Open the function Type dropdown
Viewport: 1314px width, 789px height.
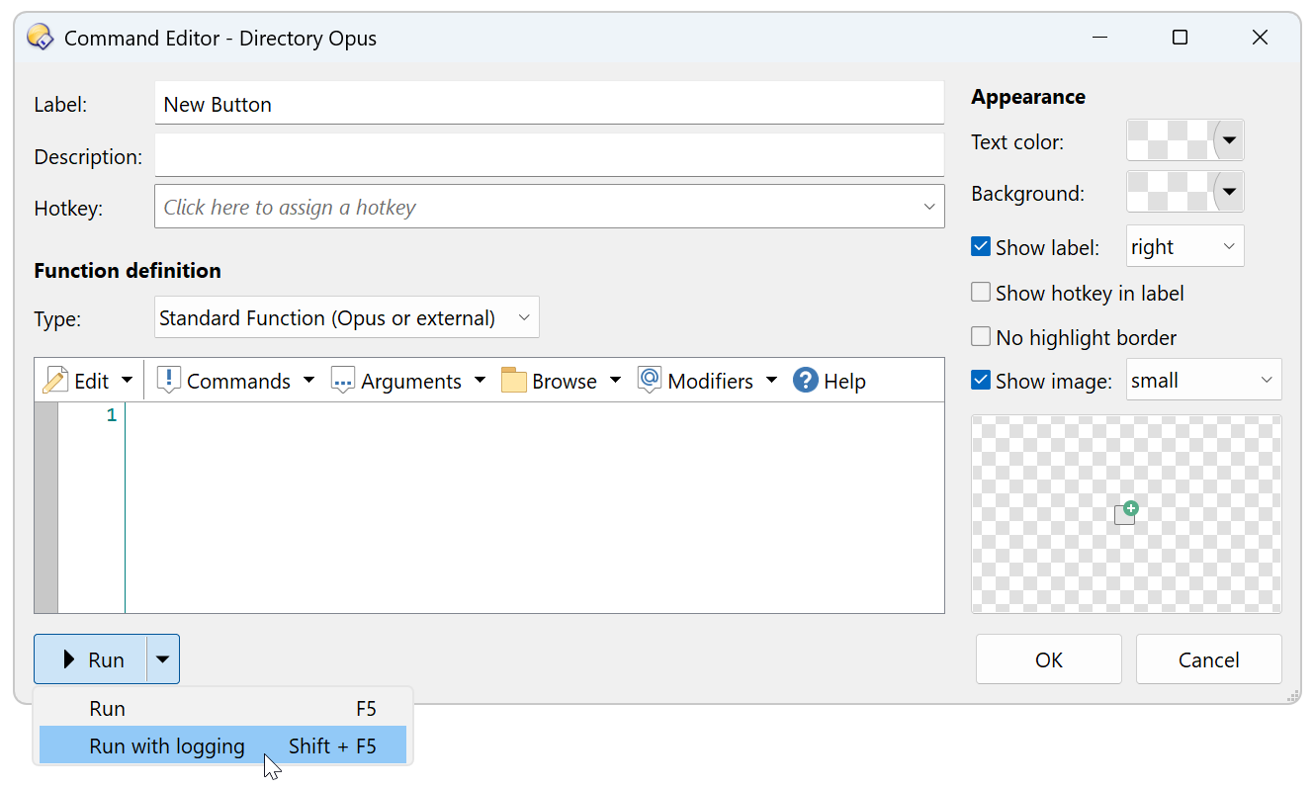click(x=347, y=317)
